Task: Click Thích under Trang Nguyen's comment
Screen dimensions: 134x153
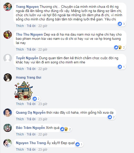Action: point(20,26)
